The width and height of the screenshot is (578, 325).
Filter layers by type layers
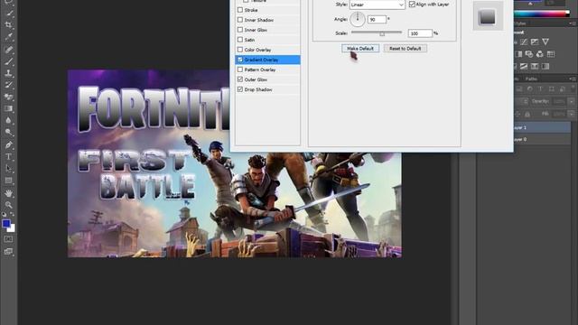click(541, 88)
